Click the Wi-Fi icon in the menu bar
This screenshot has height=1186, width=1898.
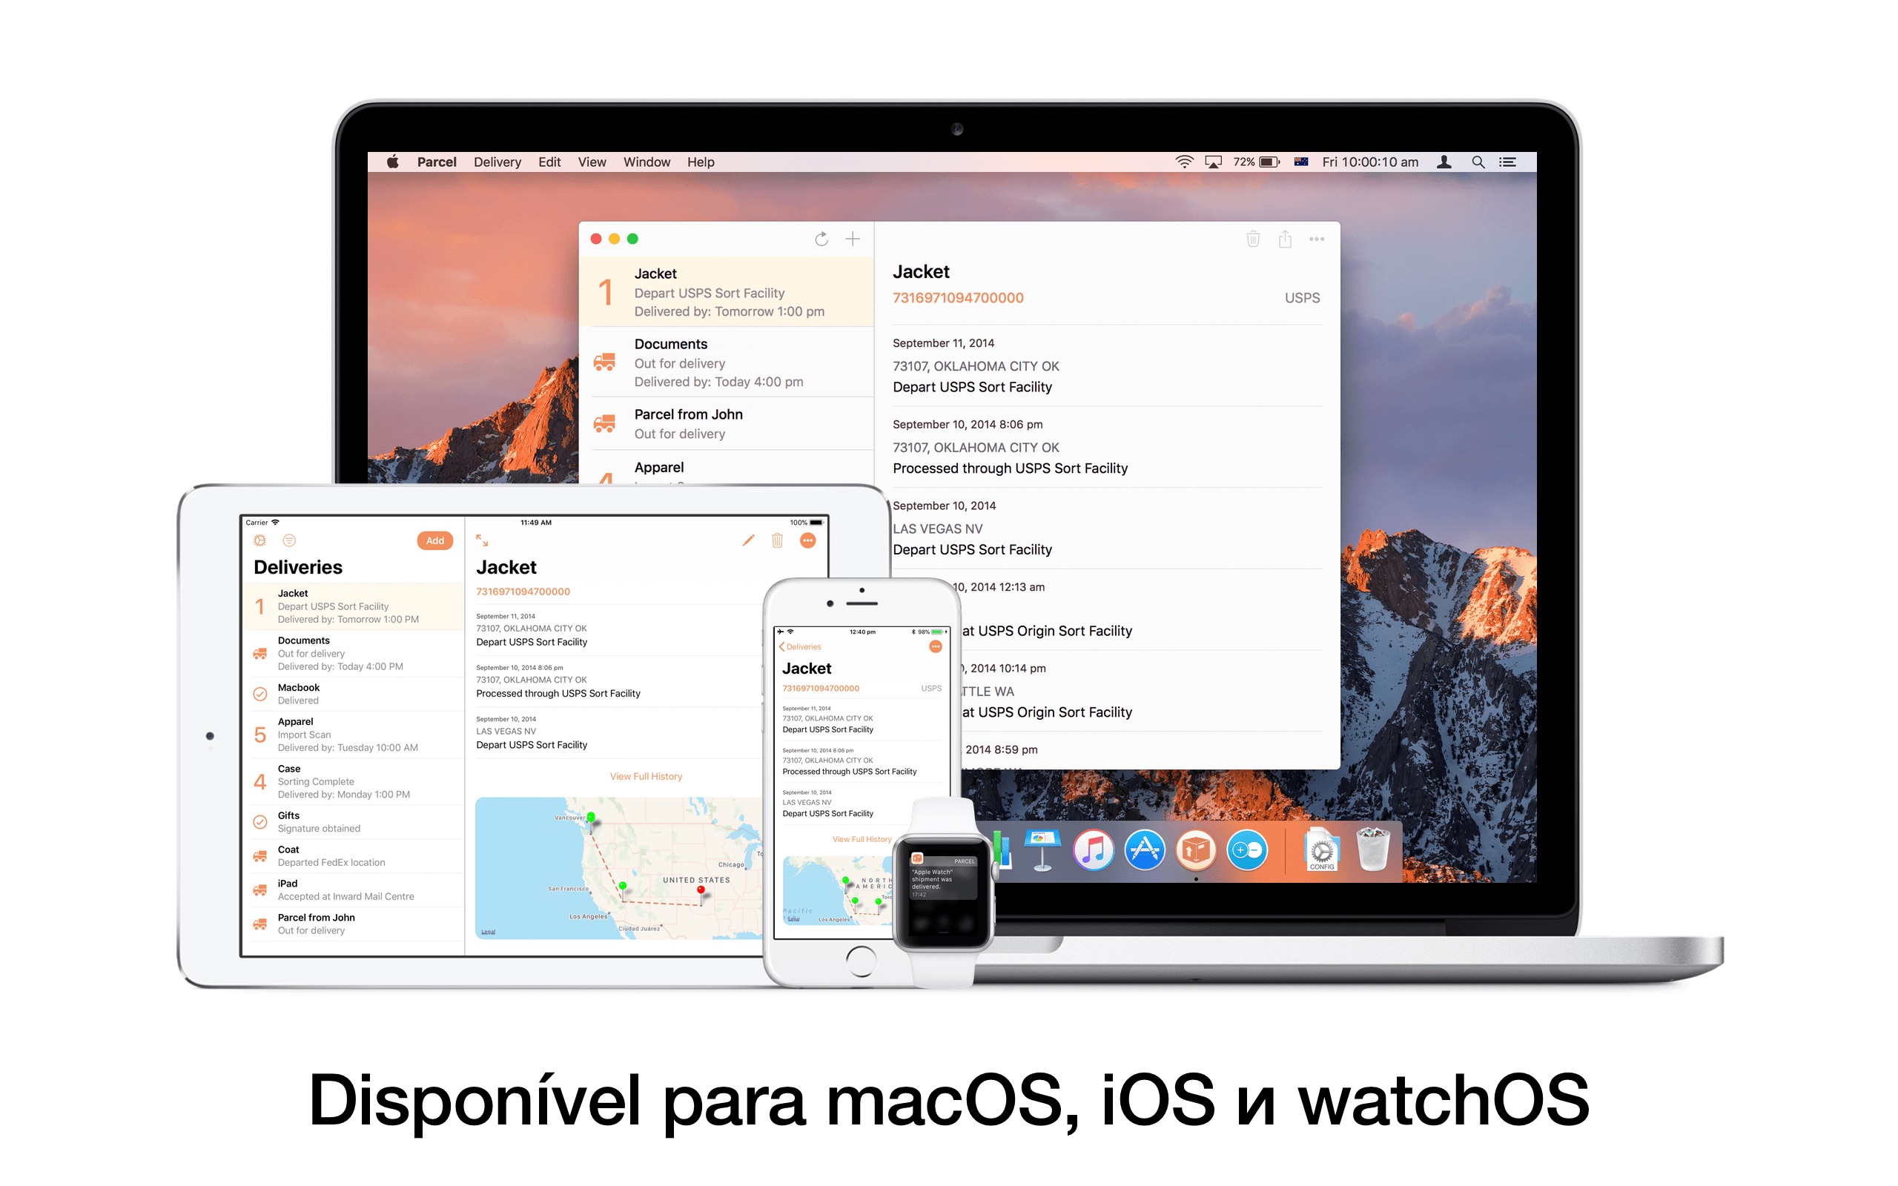tap(1184, 162)
